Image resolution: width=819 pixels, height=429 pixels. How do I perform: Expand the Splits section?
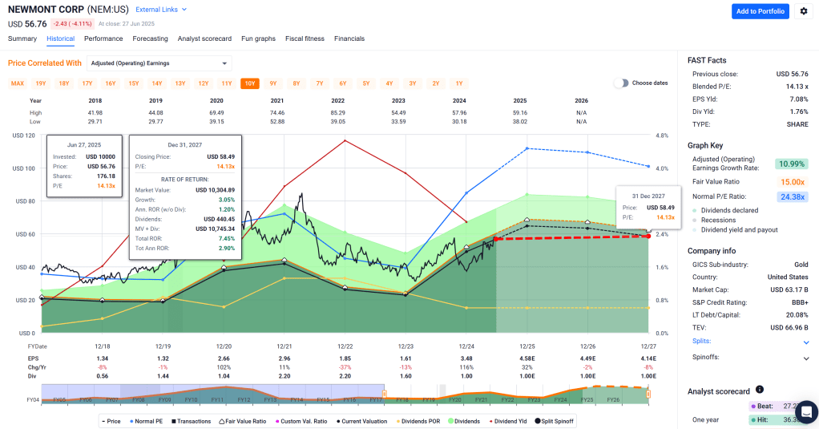click(x=805, y=342)
